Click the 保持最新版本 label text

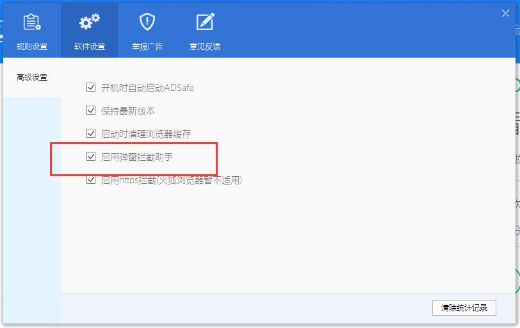tap(128, 111)
